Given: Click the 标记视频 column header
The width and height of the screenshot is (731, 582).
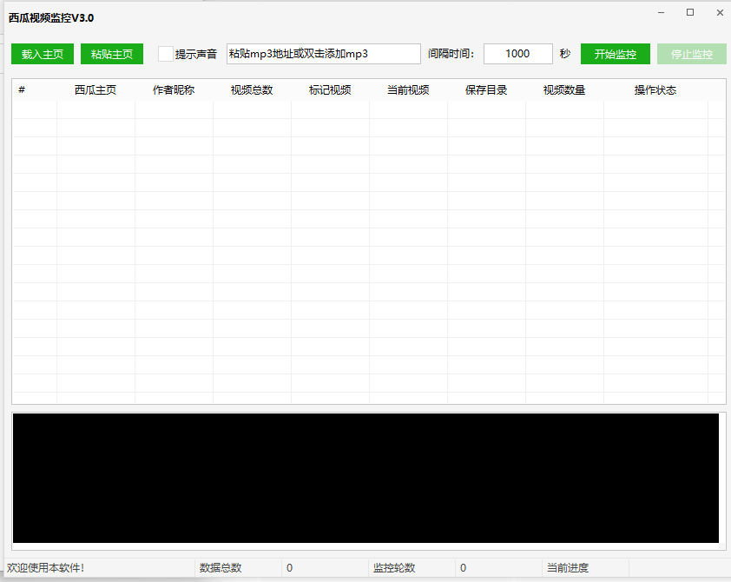Looking at the screenshot, I should point(330,90).
